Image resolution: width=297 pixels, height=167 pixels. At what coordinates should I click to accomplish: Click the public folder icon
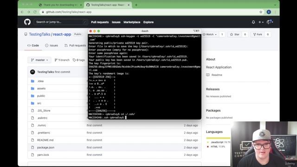pyautogui.click(x=32, y=96)
